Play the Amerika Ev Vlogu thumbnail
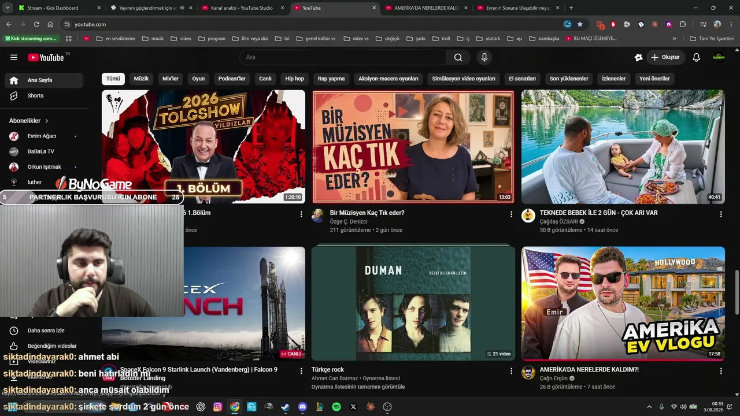This screenshot has height=416, width=740. point(623,303)
